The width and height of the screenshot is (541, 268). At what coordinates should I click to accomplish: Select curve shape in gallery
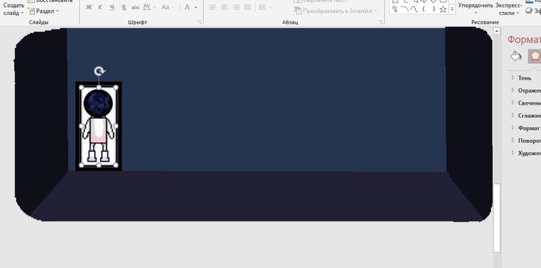pyautogui.click(x=414, y=9)
